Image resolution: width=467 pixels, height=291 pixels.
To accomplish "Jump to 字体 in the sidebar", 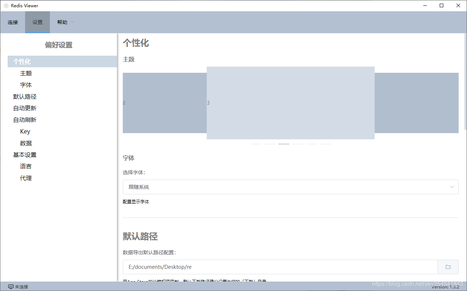I will click(x=26, y=85).
